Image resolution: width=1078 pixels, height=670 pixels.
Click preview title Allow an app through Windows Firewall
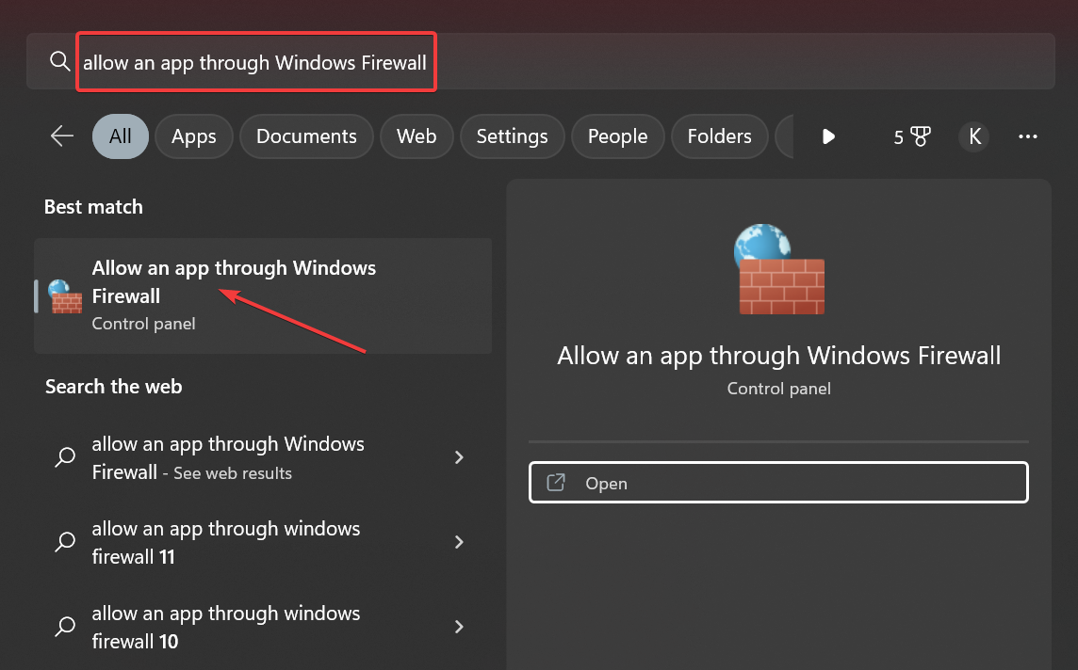point(779,356)
